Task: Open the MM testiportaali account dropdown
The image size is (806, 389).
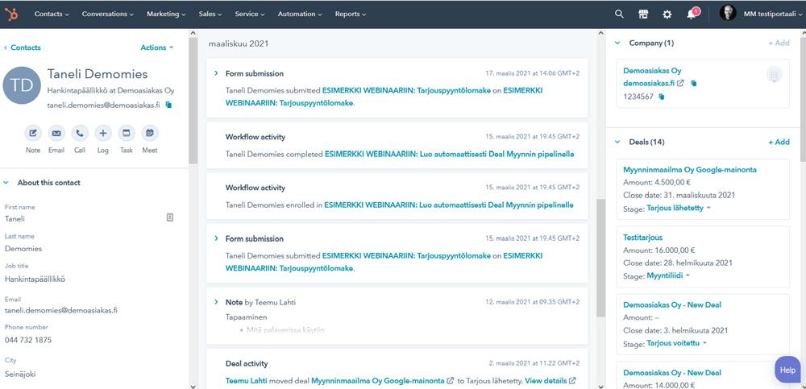Action: coord(773,14)
